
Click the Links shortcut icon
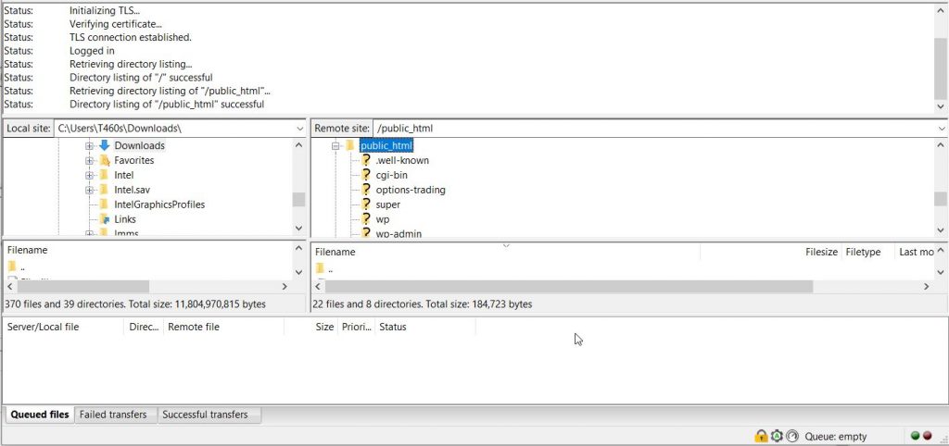tap(104, 218)
